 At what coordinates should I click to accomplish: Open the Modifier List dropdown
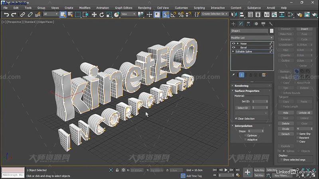(x=252, y=38)
